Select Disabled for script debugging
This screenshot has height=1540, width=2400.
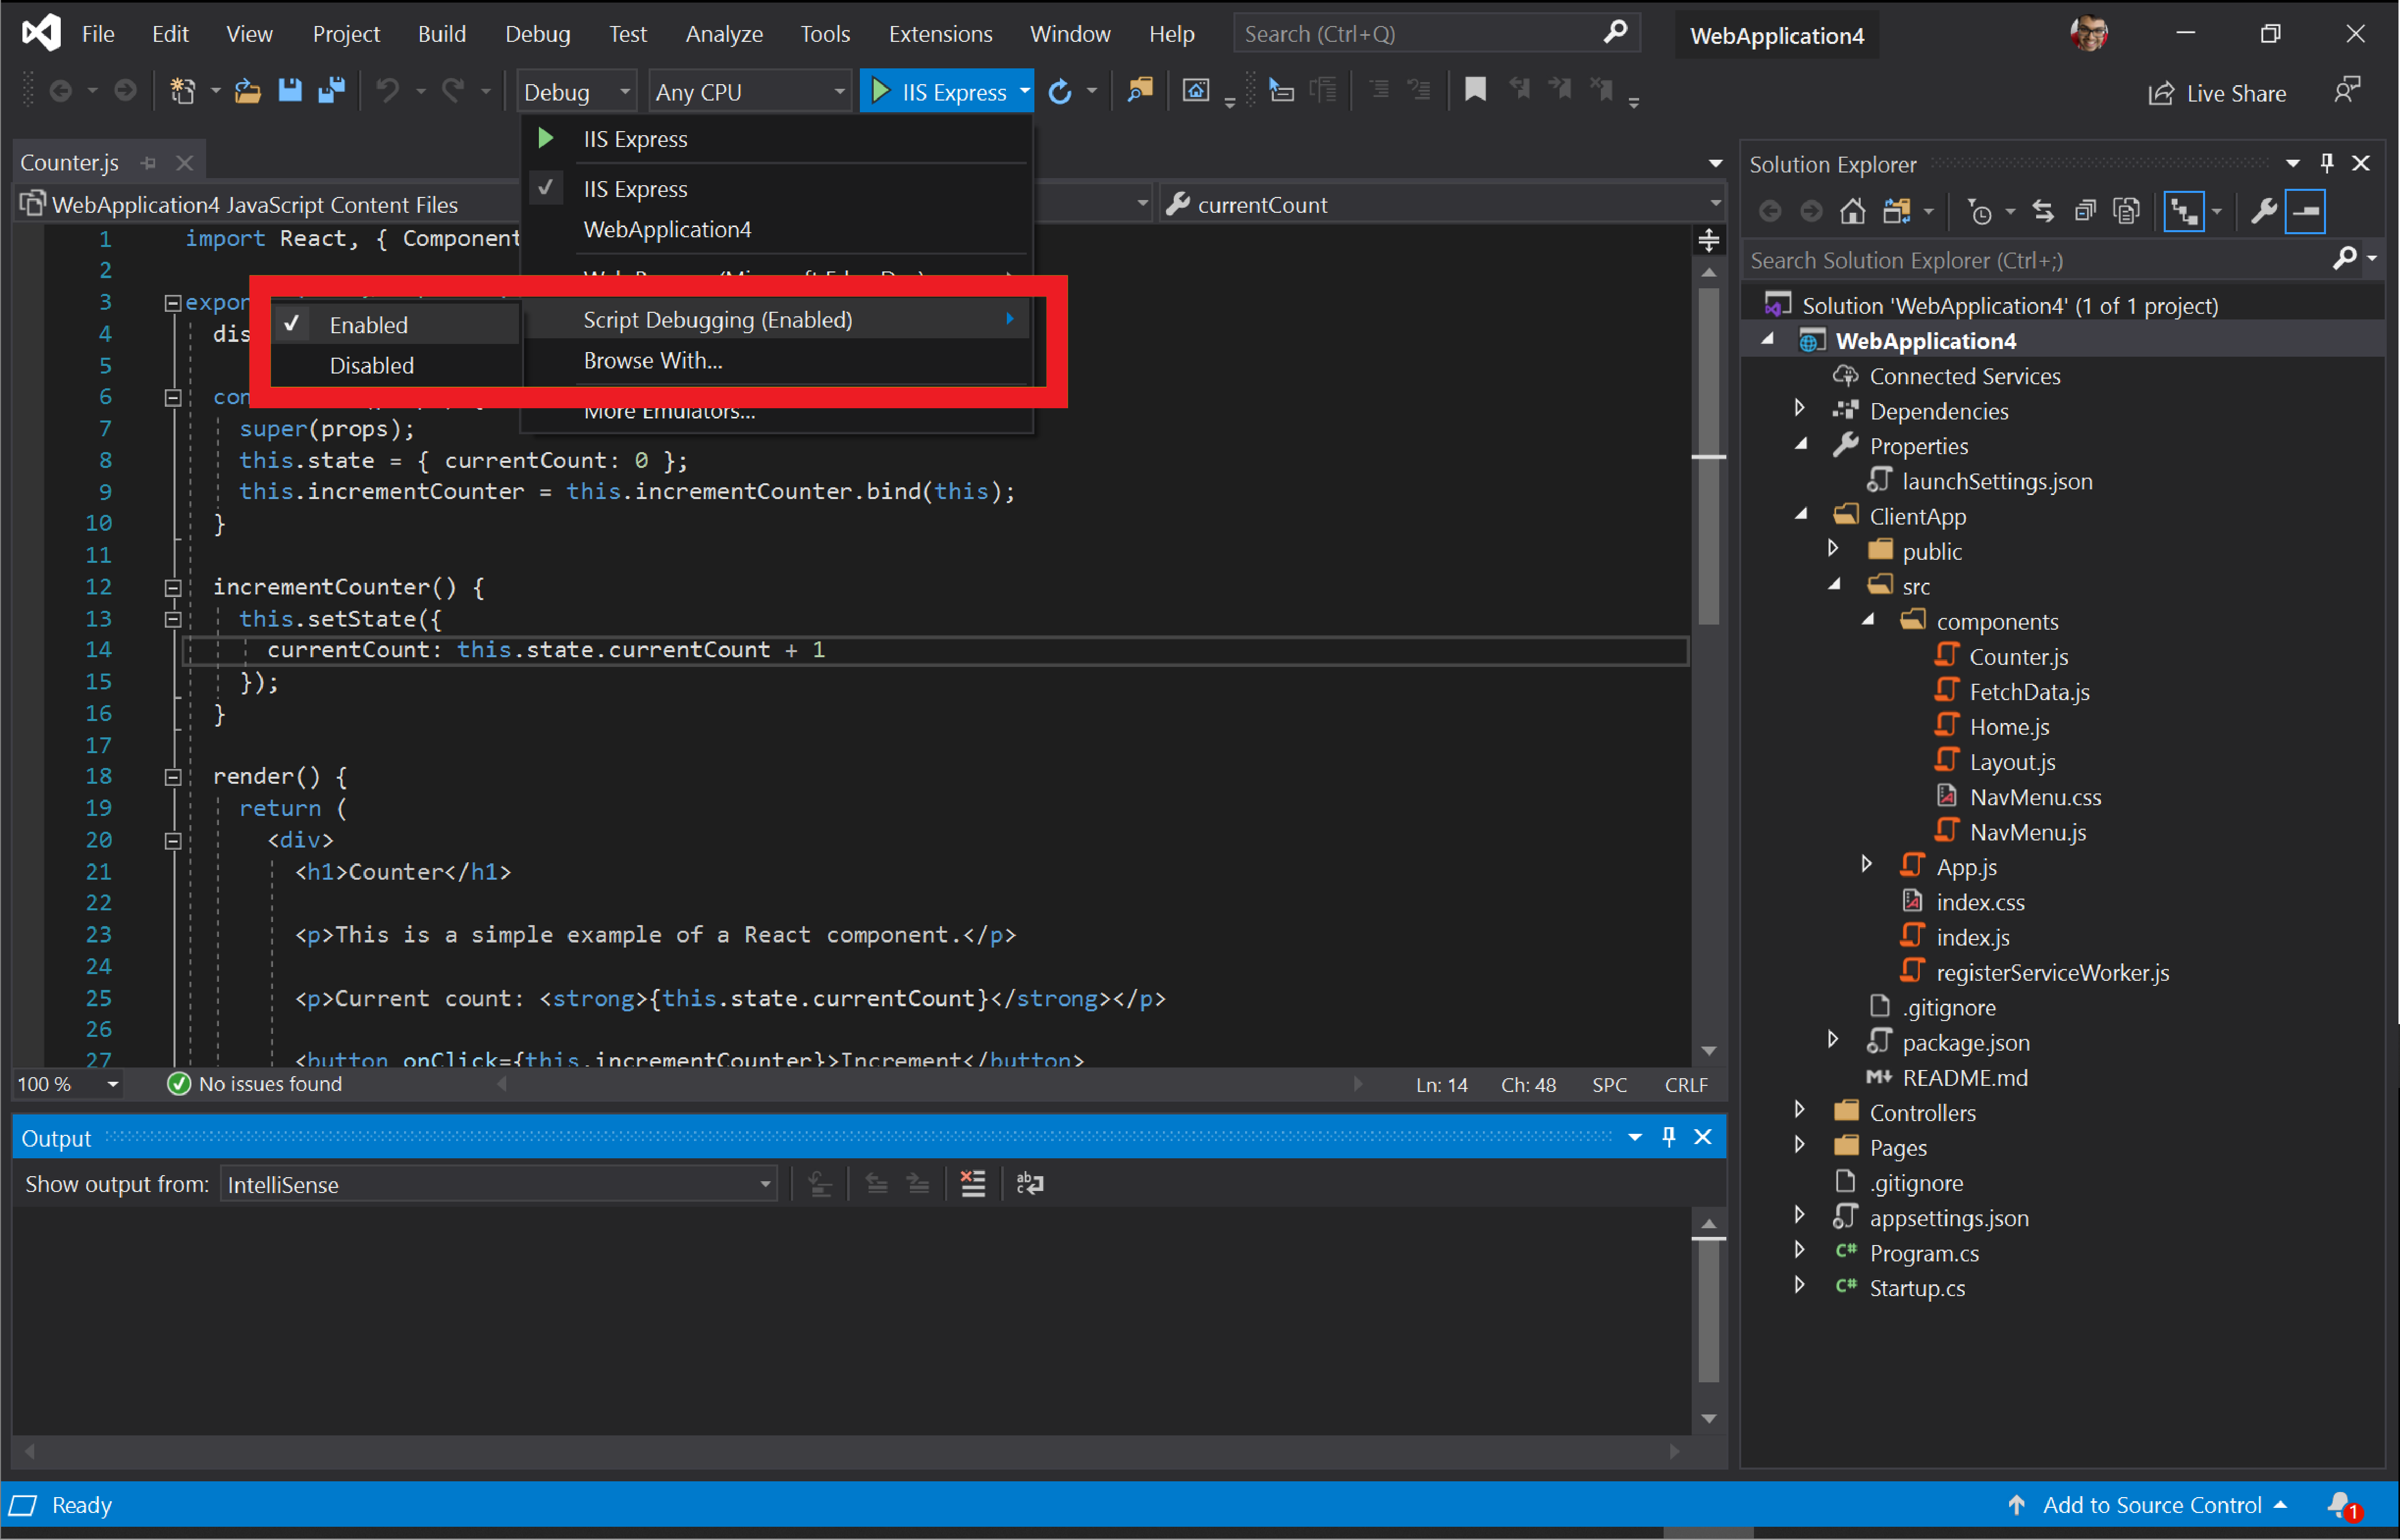[373, 364]
